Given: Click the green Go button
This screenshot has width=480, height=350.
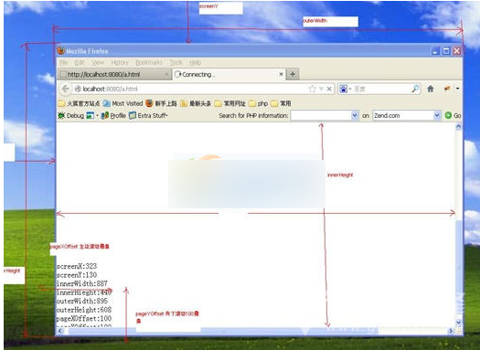Looking at the screenshot, I should point(453,116).
